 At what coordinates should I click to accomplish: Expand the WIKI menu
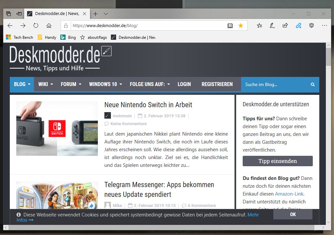point(46,84)
